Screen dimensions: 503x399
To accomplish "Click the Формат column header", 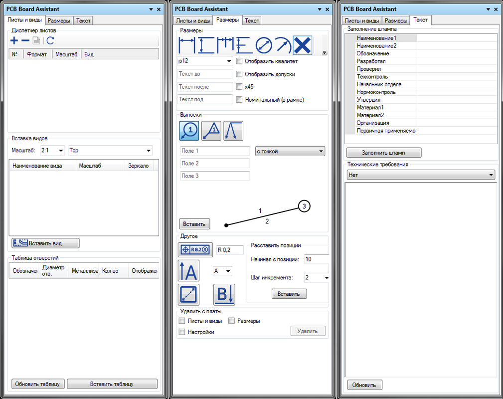I will [37, 54].
